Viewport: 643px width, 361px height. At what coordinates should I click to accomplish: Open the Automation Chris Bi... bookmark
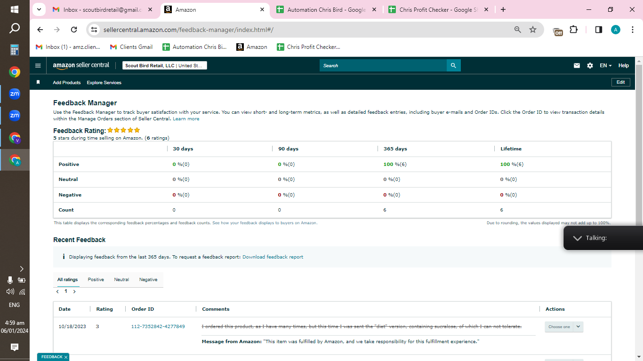click(194, 47)
